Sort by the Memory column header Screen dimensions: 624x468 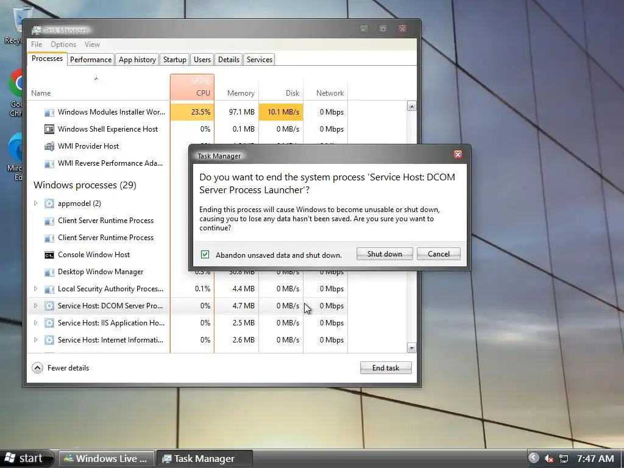(237, 87)
